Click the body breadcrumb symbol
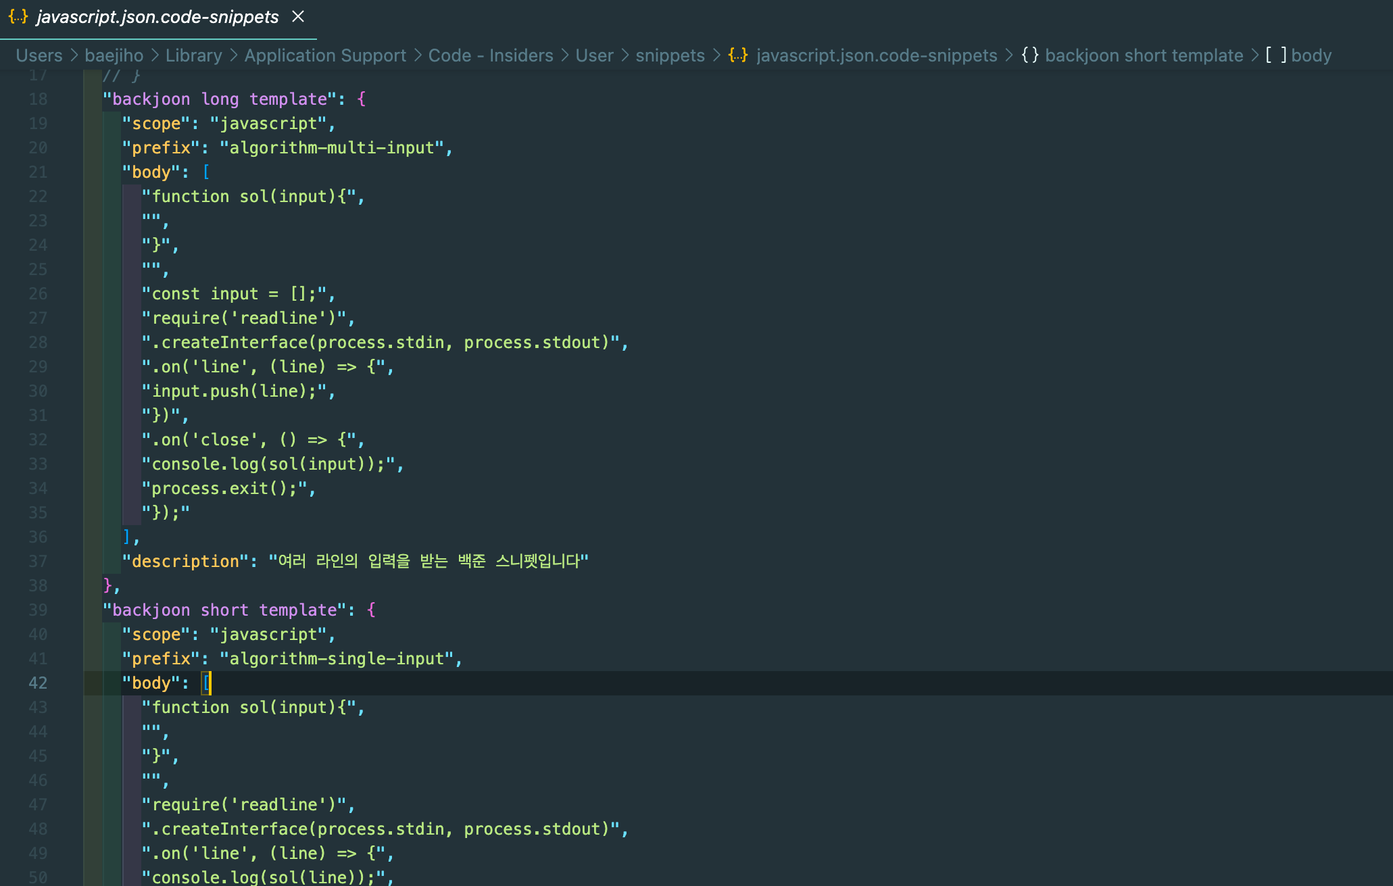Screen dimensions: 1393x886 tap(1311, 55)
